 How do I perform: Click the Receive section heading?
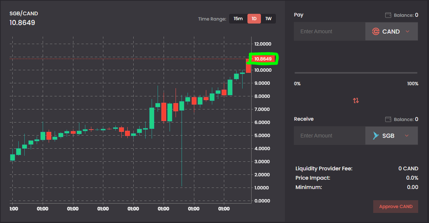click(x=304, y=119)
